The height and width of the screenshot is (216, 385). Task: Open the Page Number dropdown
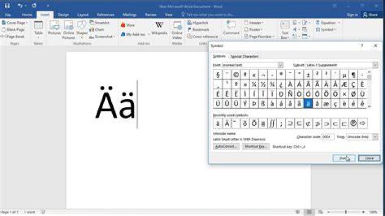[259, 36]
